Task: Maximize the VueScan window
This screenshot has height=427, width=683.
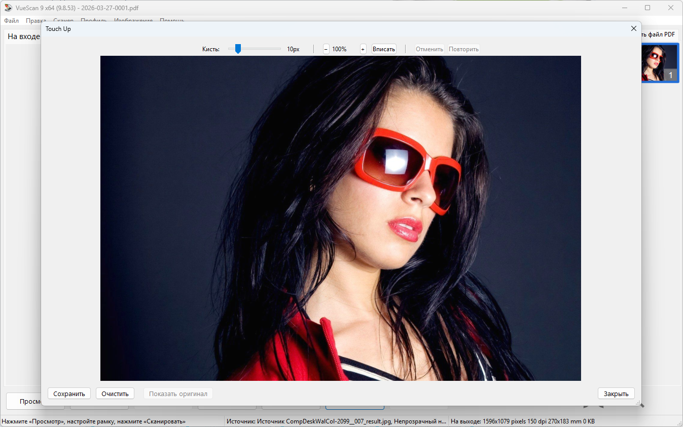Action: tap(648, 8)
